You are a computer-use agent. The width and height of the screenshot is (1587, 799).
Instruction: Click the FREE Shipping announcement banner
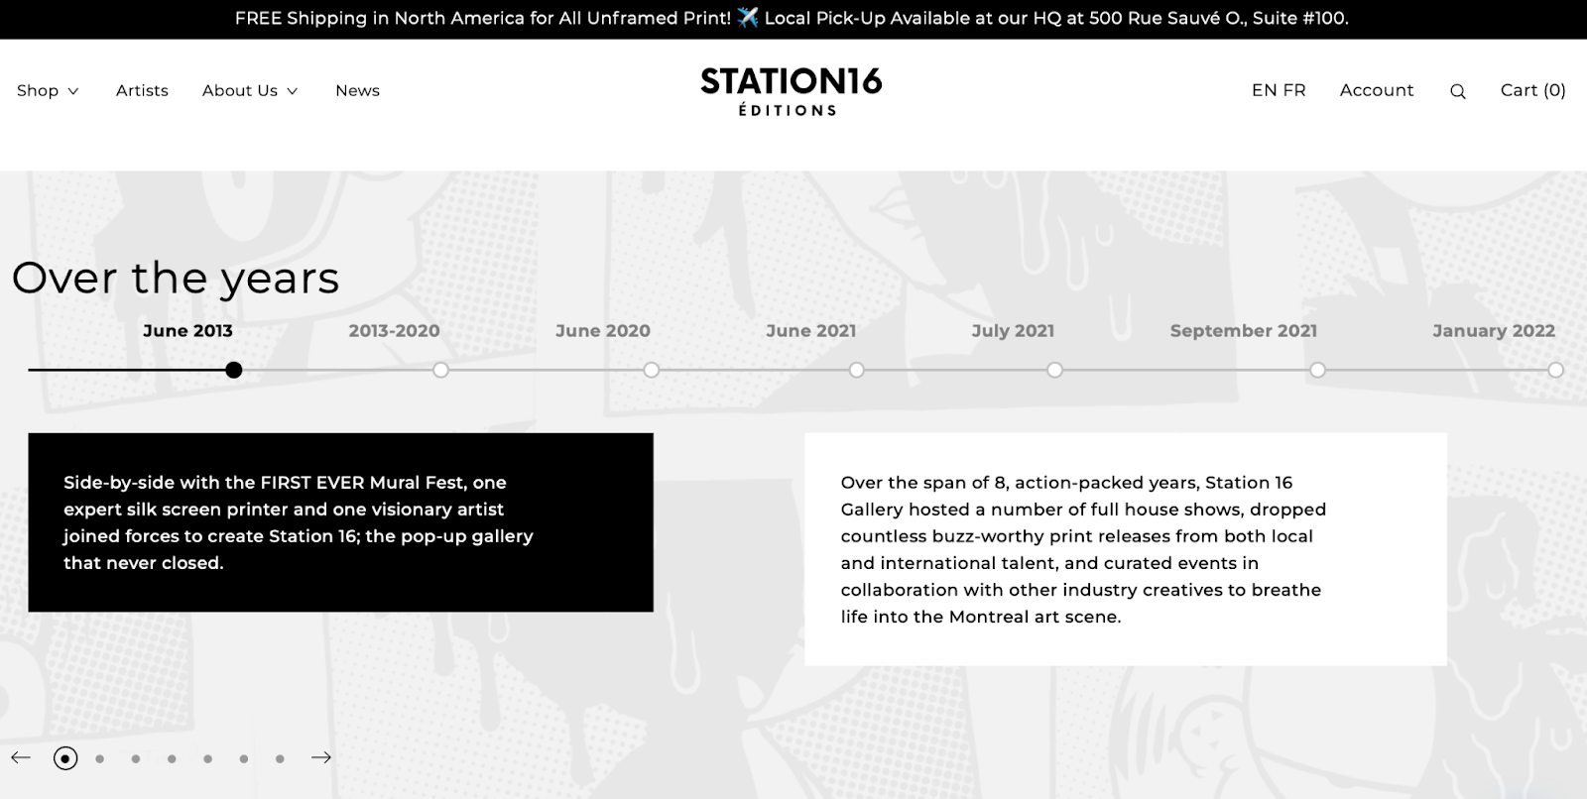pyautogui.click(x=793, y=19)
